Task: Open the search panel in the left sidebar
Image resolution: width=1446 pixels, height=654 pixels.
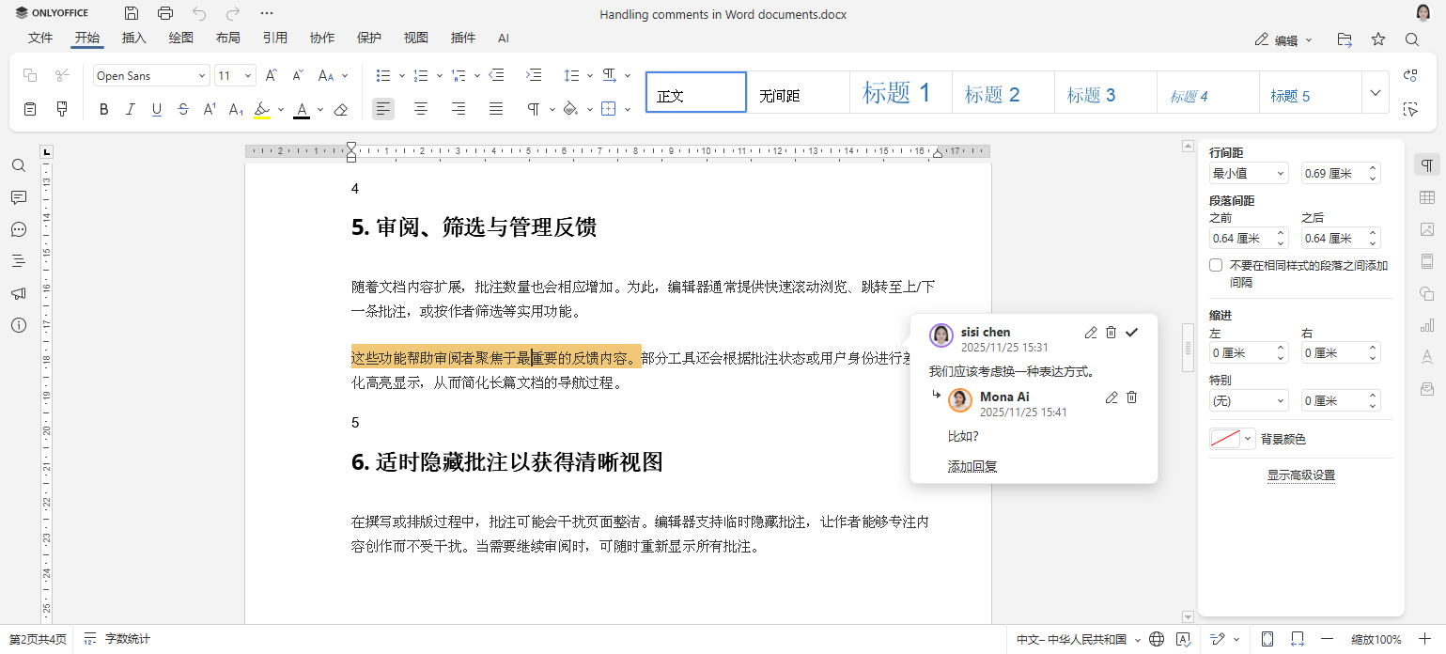Action: coord(19,165)
